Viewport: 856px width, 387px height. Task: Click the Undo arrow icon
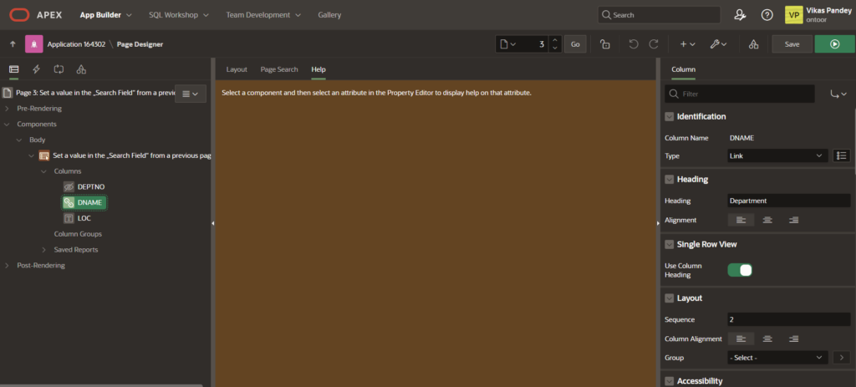(x=633, y=44)
